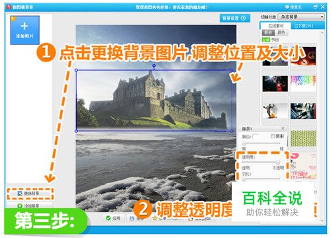Click the 描边 stroke width slider handle
Screen dimensions: 331x238
coord(244,143)
